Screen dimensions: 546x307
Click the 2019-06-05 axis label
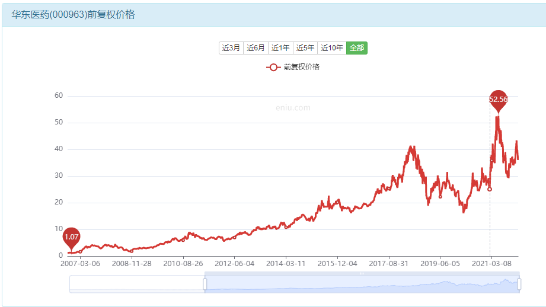[440, 264]
